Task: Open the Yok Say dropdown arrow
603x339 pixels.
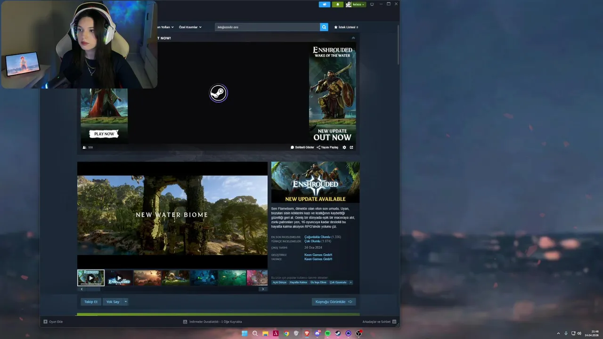Action: pos(126,302)
